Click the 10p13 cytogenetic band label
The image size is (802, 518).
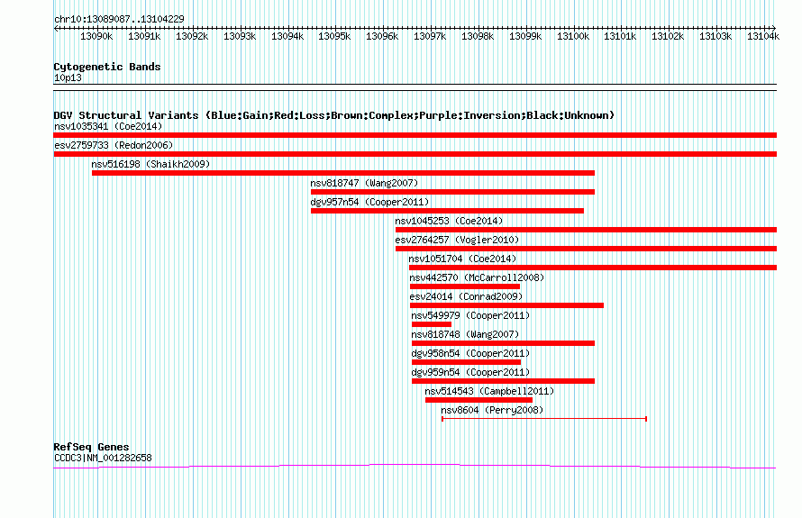(68, 77)
